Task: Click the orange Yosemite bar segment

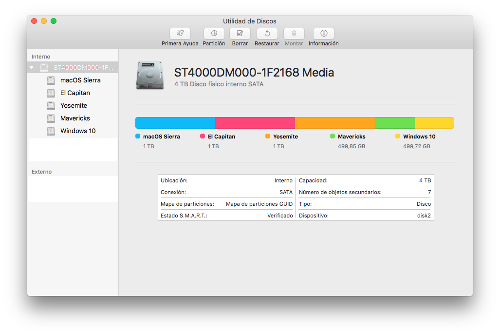Action: (335, 123)
